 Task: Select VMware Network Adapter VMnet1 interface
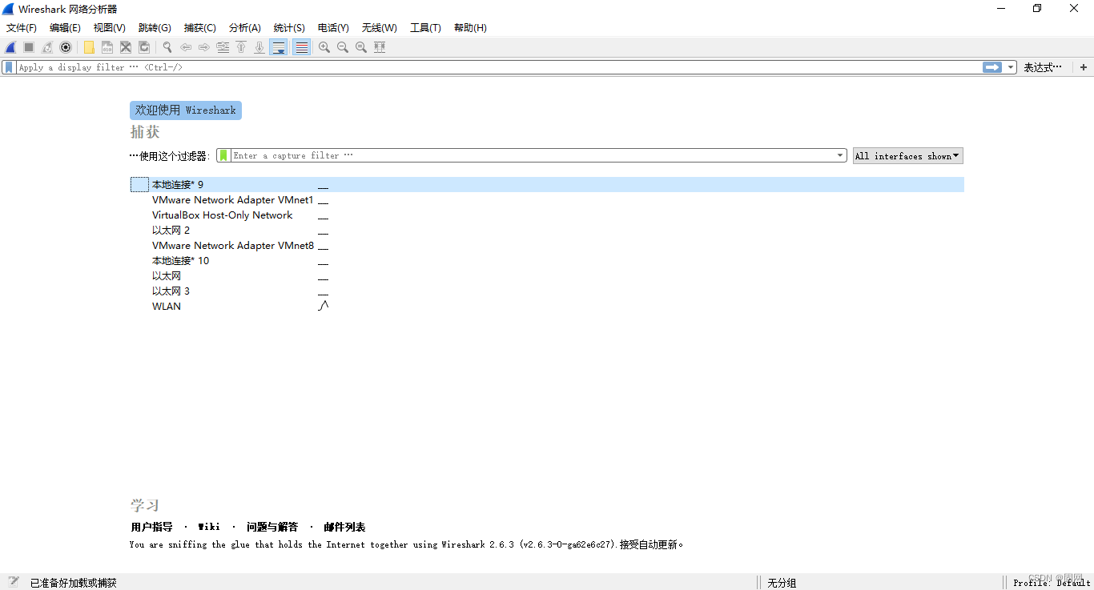tap(233, 200)
